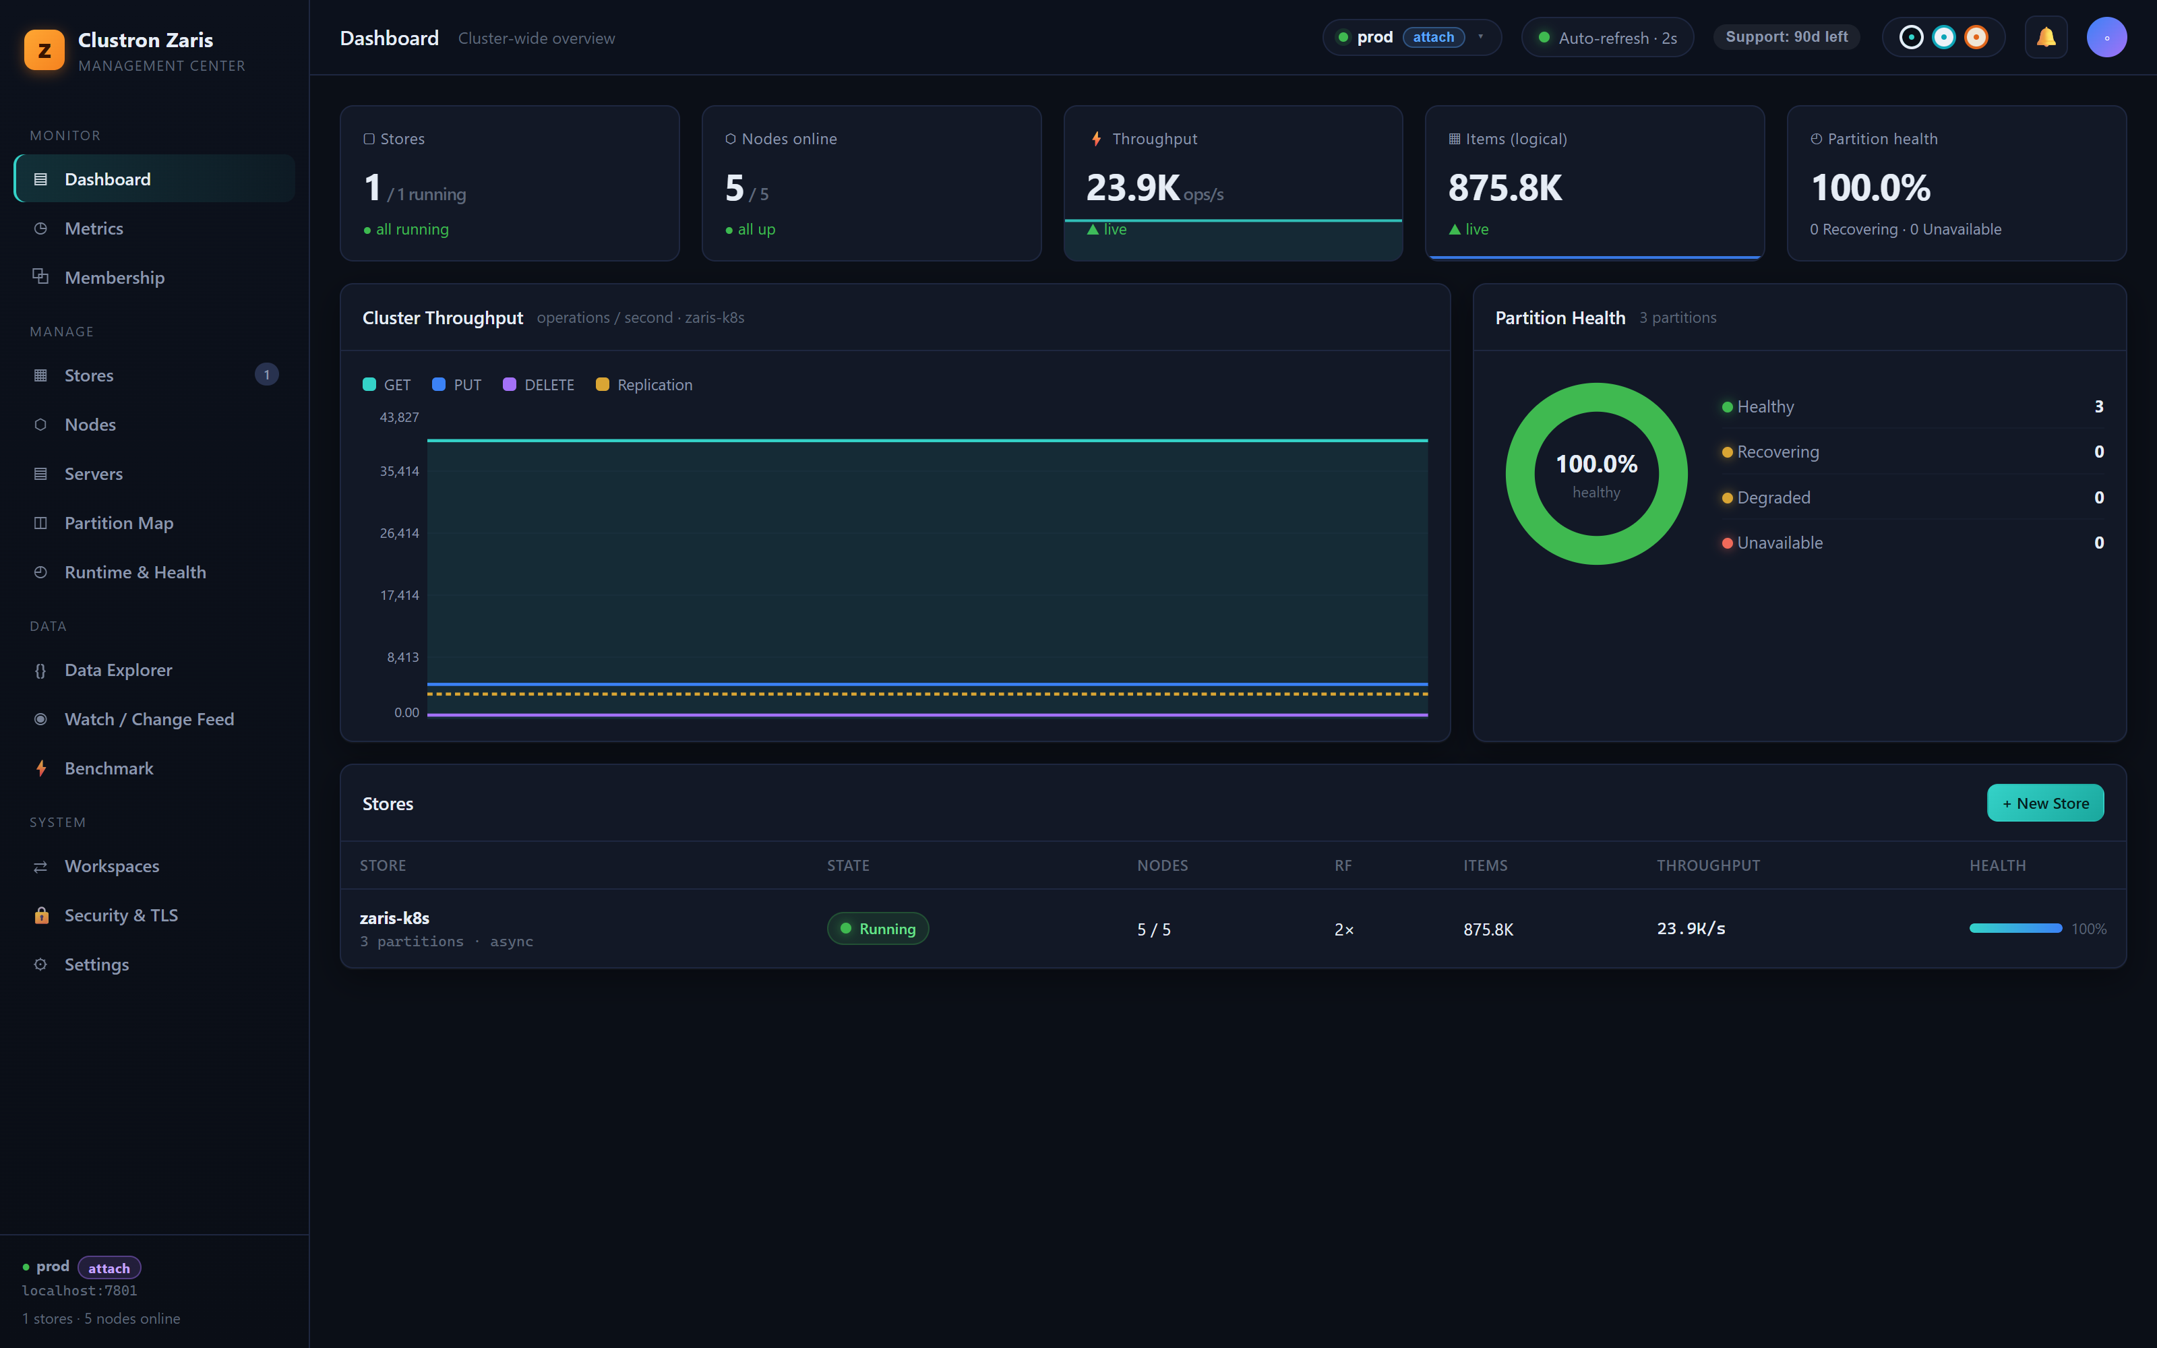This screenshot has height=1348, width=2157.
Task: Toggle DELETE series in chart legend
Action: pos(539,384)
